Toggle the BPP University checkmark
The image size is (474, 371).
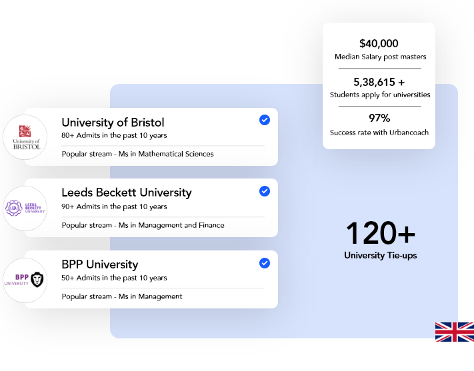[x=265, y=263]
